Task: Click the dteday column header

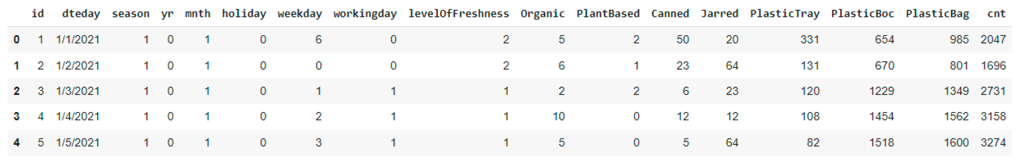Action: tap(81, 14)
